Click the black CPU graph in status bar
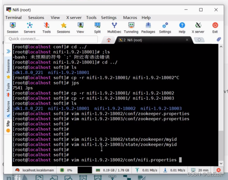 (85, 170)
